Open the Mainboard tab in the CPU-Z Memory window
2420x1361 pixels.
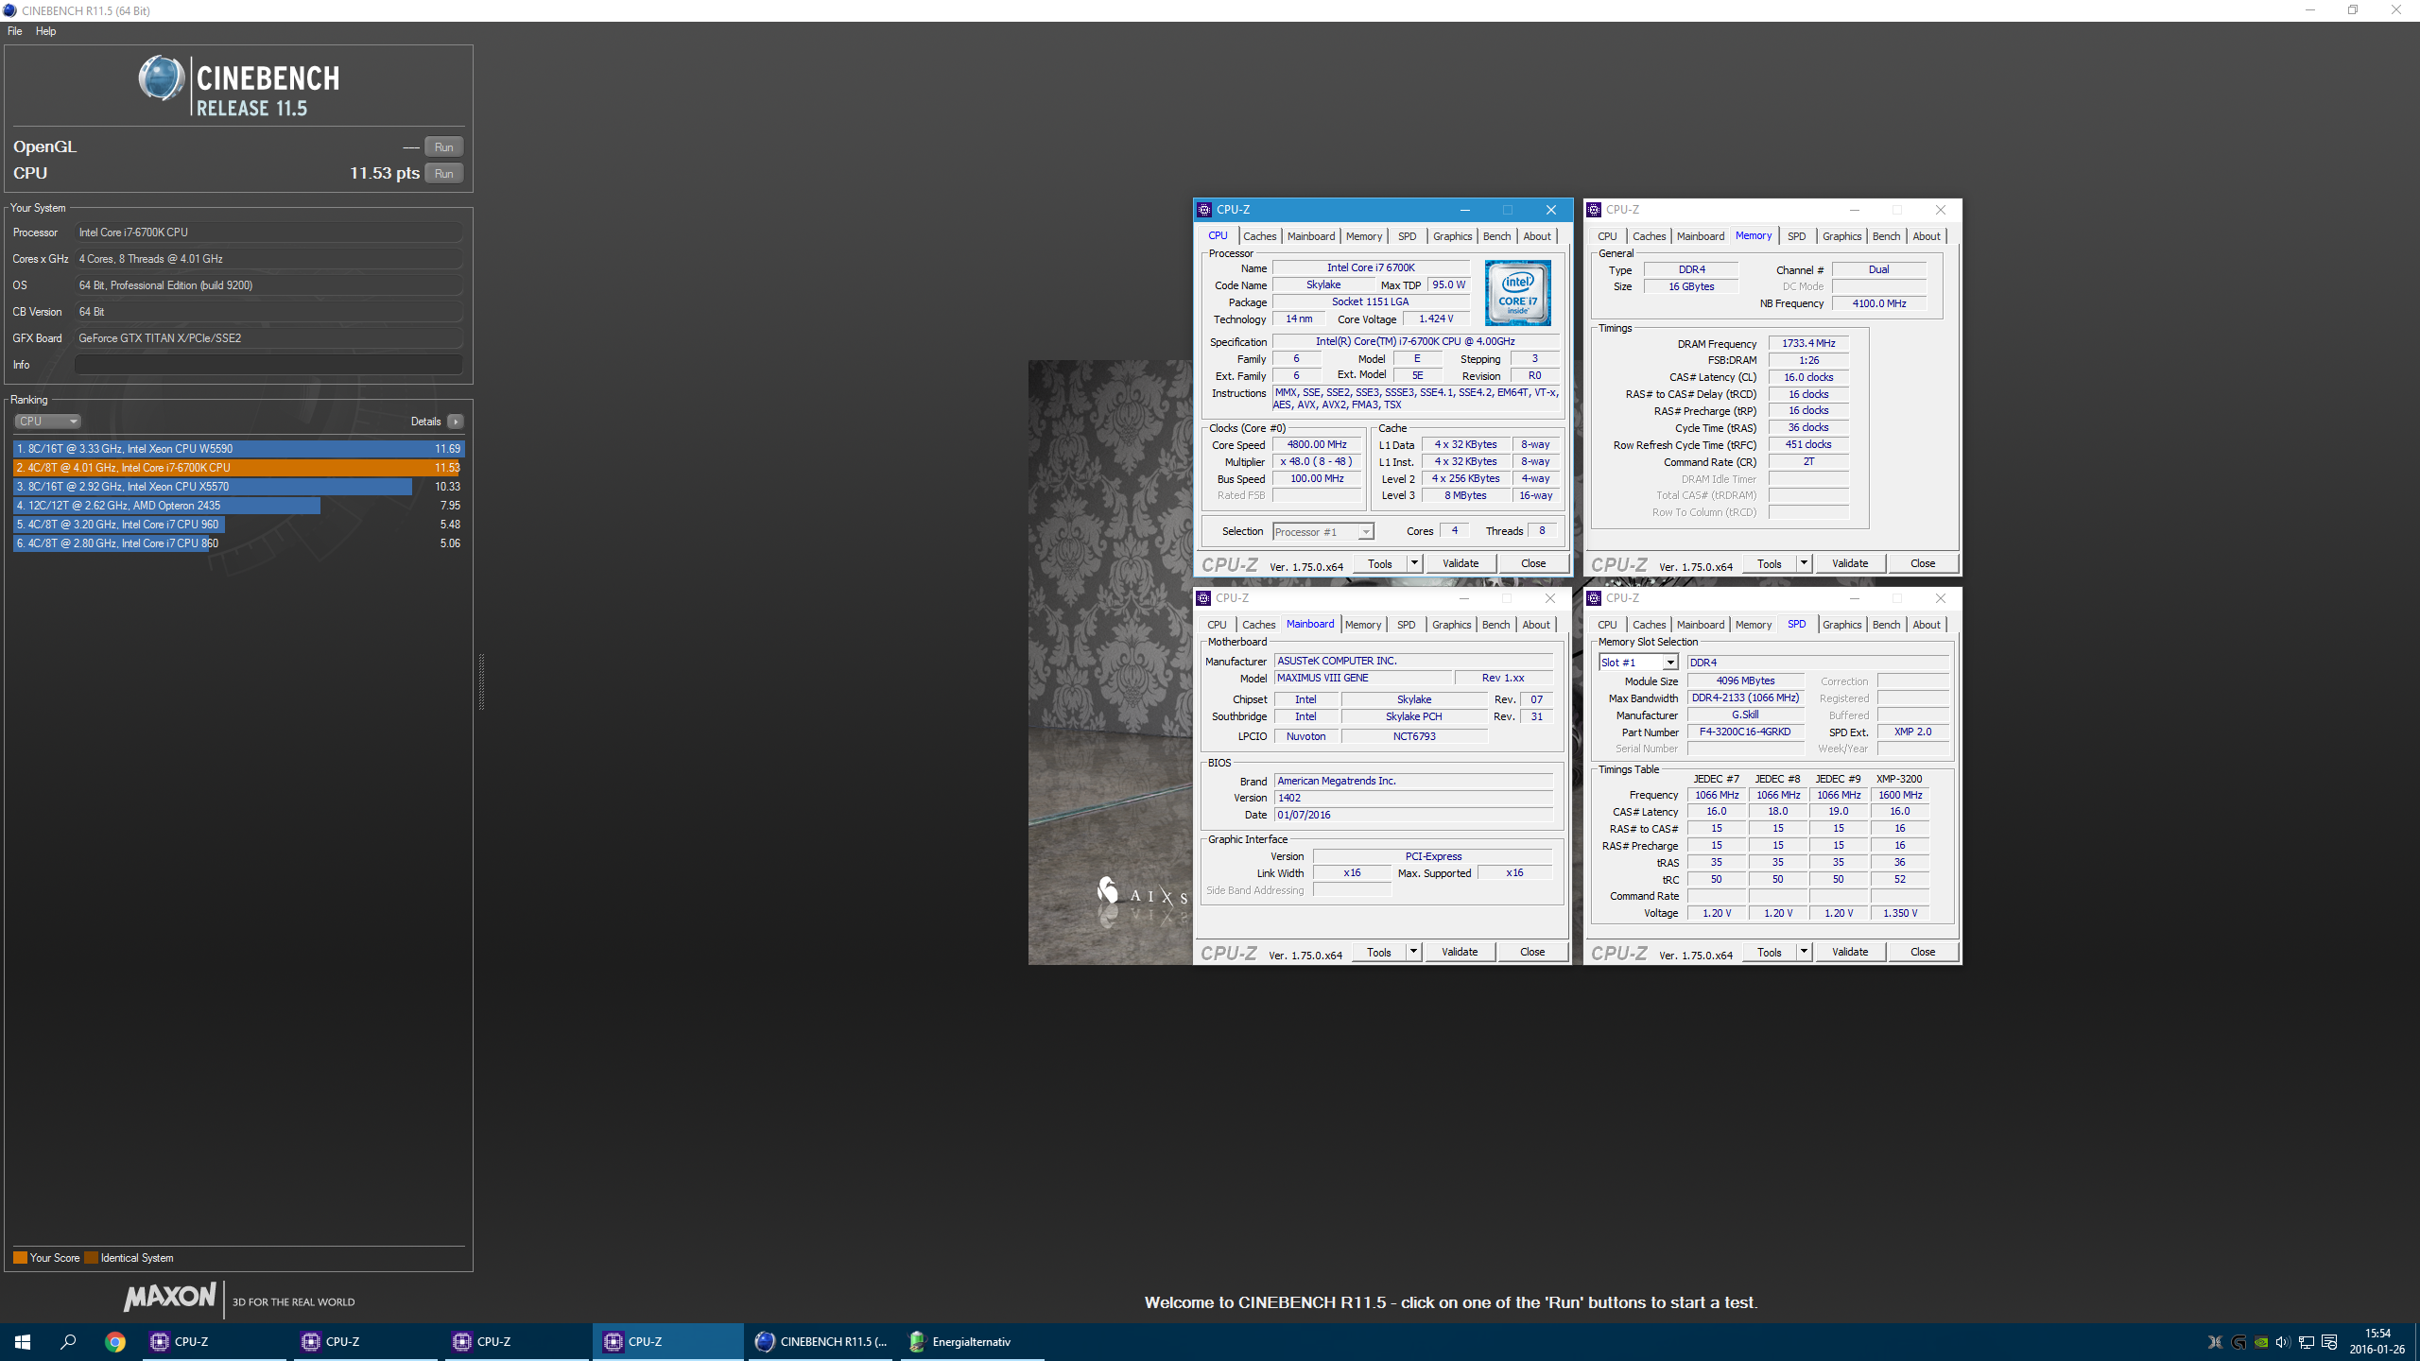point(1700,236)
